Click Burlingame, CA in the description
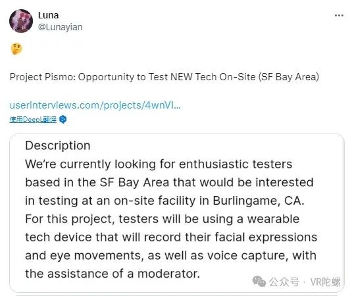 [259, 201]
